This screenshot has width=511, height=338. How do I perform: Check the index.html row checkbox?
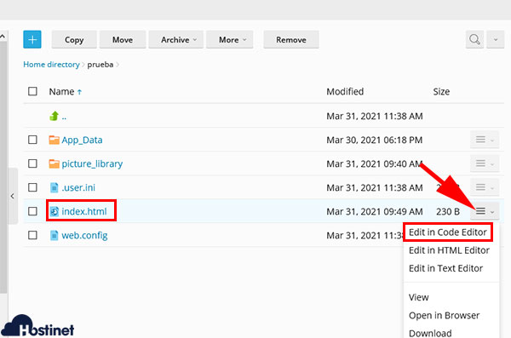click(x=32, y=211)
